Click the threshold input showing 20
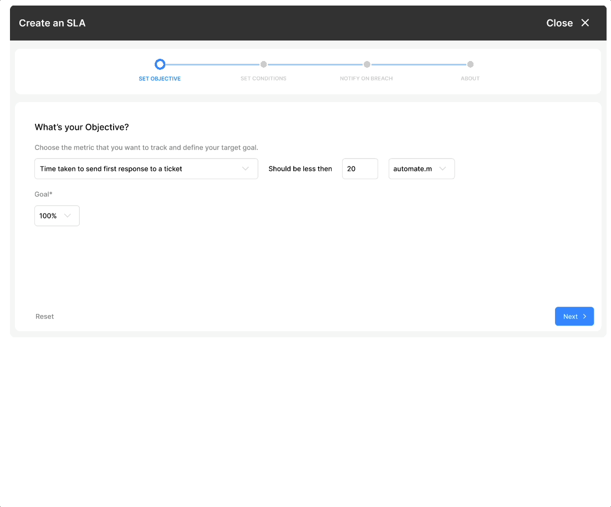The height and width of the screenshot is (507, 611). pos(360,169)
